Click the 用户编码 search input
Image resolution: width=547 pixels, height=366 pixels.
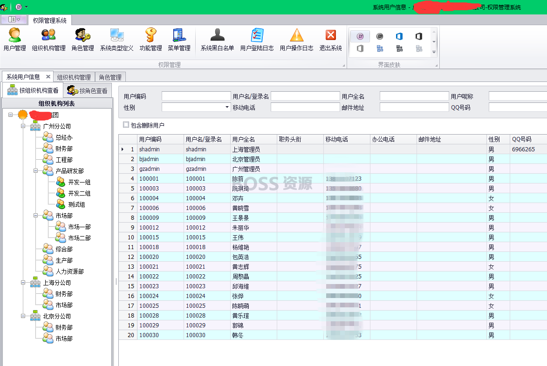point(197,96)
